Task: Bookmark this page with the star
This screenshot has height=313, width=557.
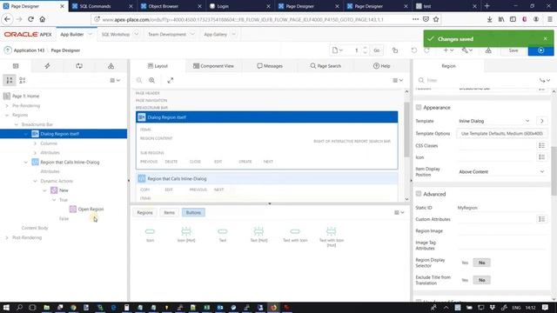Action: click(436, 19)
